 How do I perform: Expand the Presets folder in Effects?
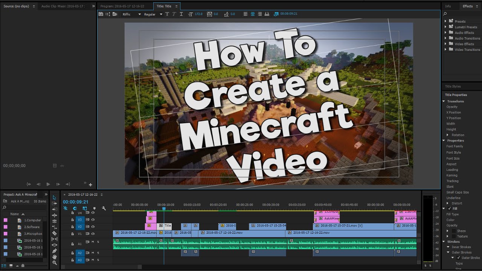445,21
